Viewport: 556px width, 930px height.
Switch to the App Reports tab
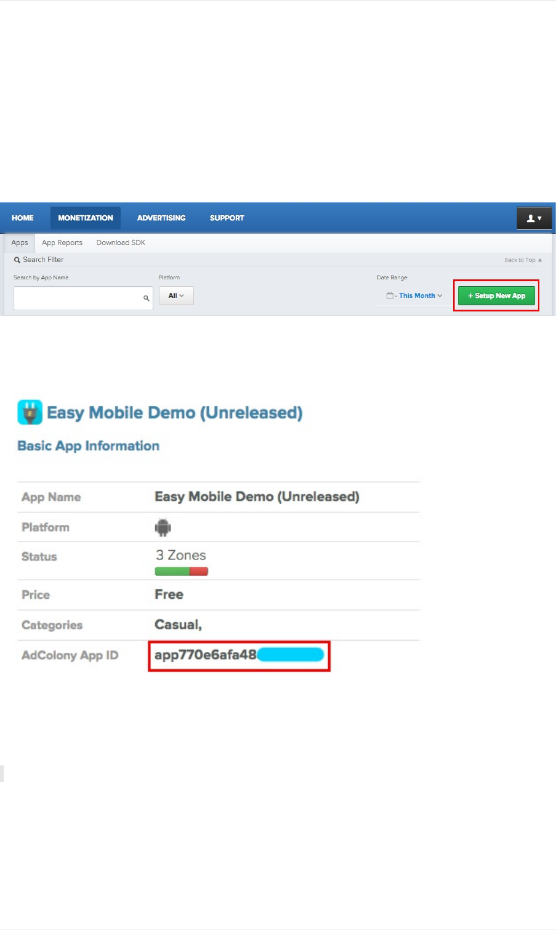[62, 242]
